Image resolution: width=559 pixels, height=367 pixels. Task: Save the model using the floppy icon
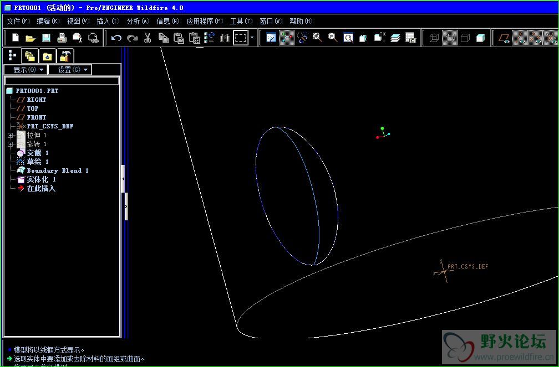(46, 38)
